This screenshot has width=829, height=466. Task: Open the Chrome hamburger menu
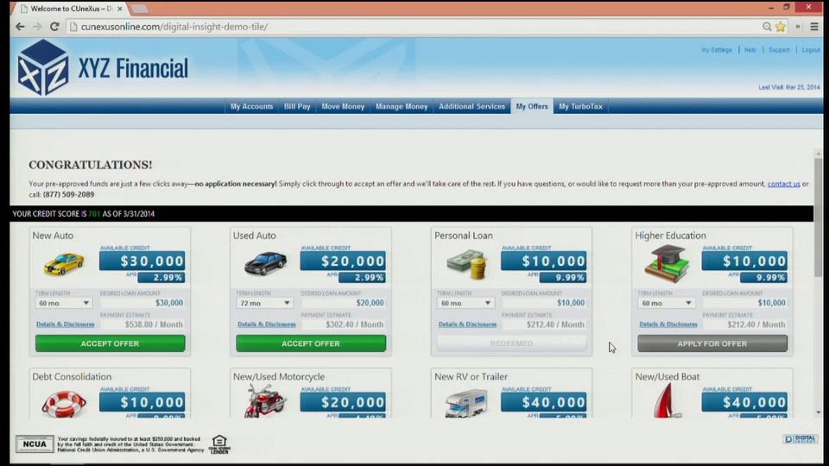tap(814, 27)
